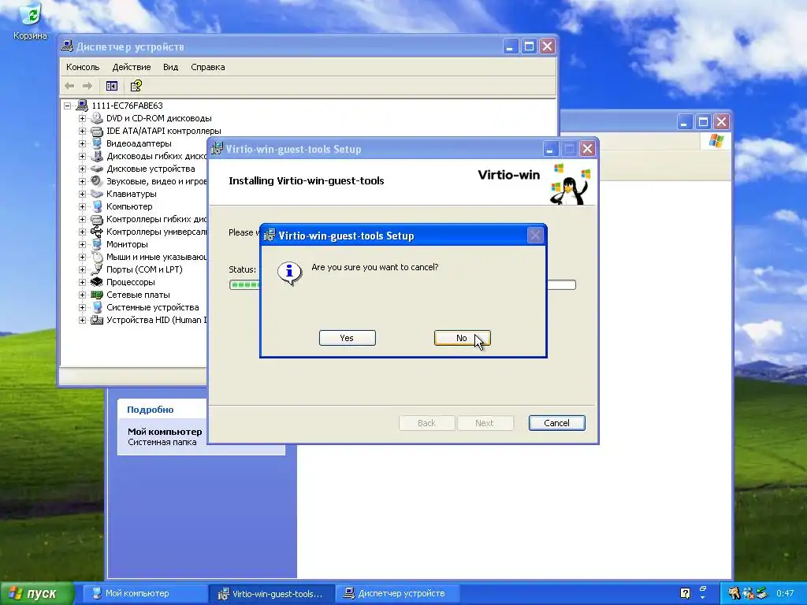Image resolution: width=807 pixels, height=605 pixels.
Task: Open the Корзина recycle bin icon
Action: point(30,21)
